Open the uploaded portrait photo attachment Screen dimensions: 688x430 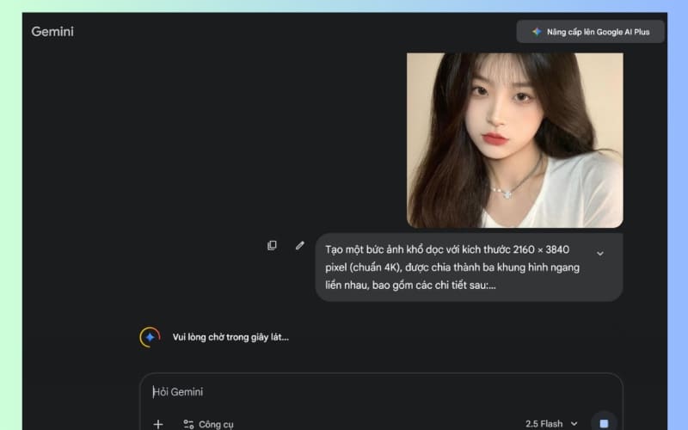pyautogui.click(x=514, y=140)
